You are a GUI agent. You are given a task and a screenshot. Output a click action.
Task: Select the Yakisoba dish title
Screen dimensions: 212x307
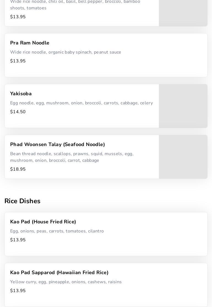click(21, 94)
